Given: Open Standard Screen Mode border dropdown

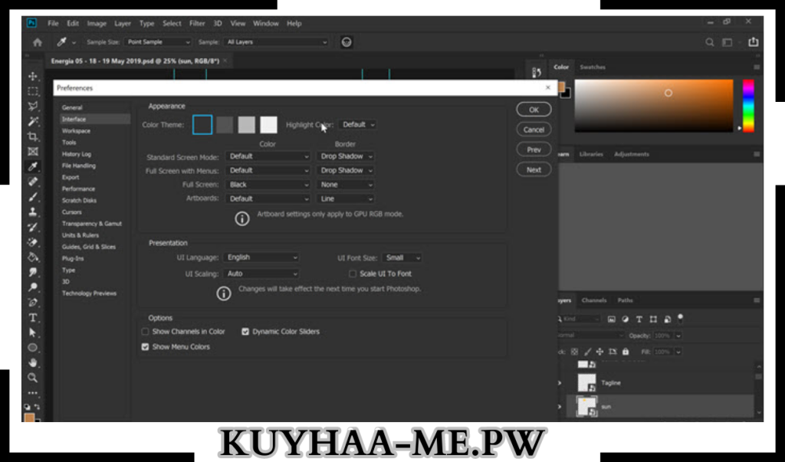Looking at the screenshot, I should point(346,156).
